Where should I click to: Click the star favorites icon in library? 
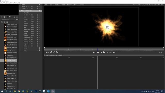(x=15, y=17)
